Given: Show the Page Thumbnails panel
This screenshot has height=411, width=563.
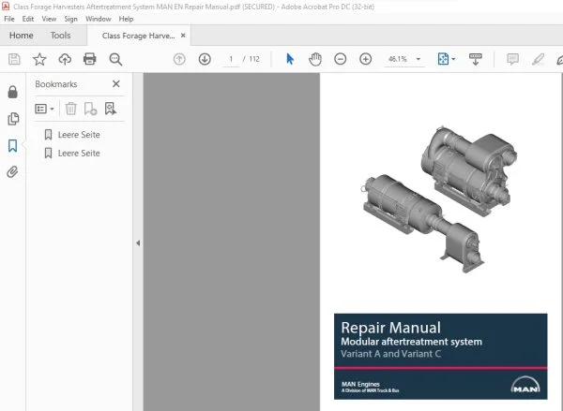Looking at the screenshot, I should pos(13,119).
